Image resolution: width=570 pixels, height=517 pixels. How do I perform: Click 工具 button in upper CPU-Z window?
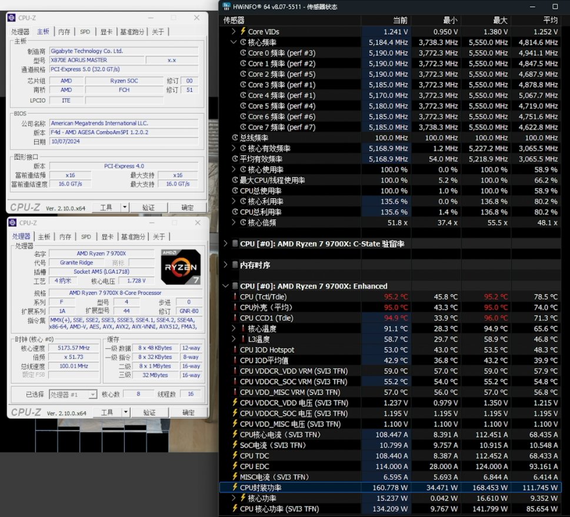(x=106, y=208)
